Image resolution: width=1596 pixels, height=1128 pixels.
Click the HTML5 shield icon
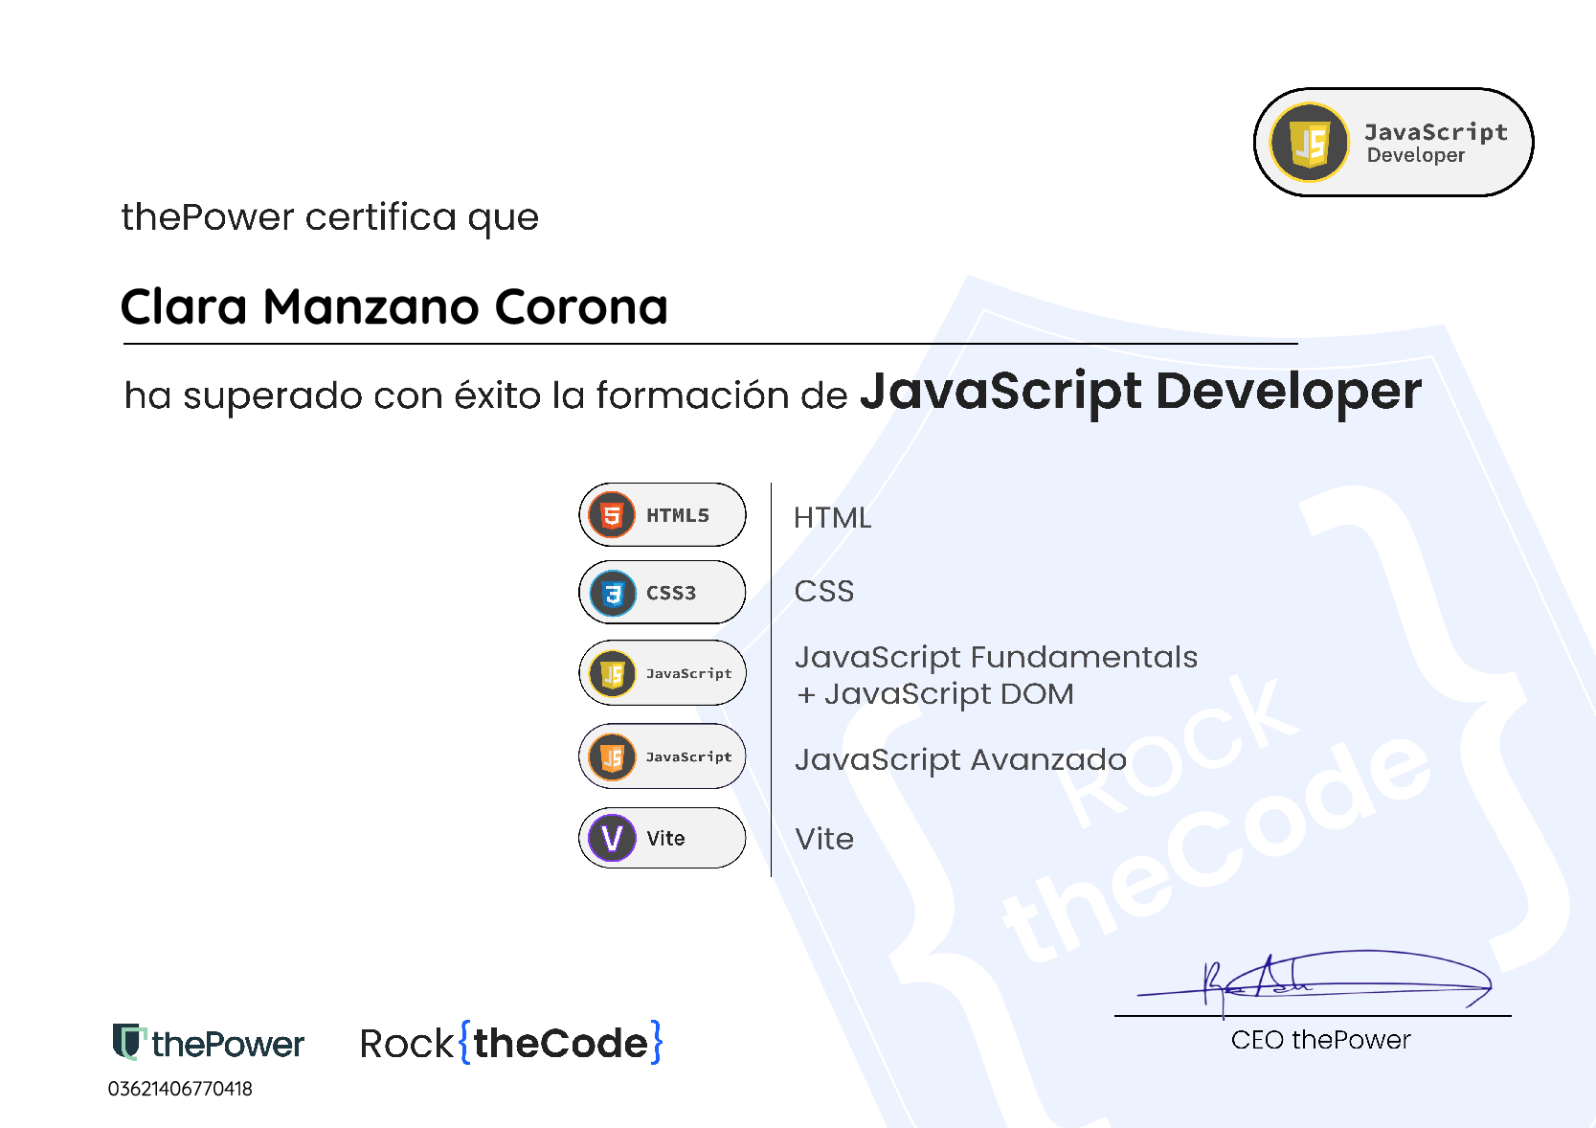tap(613, 515)
